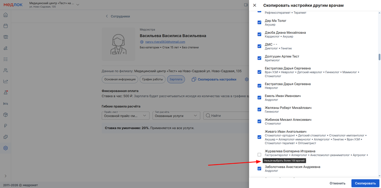This screenshot has height=188, width=381.
Task: Open the medical center branch dropdown
Action: pos(54,5)
